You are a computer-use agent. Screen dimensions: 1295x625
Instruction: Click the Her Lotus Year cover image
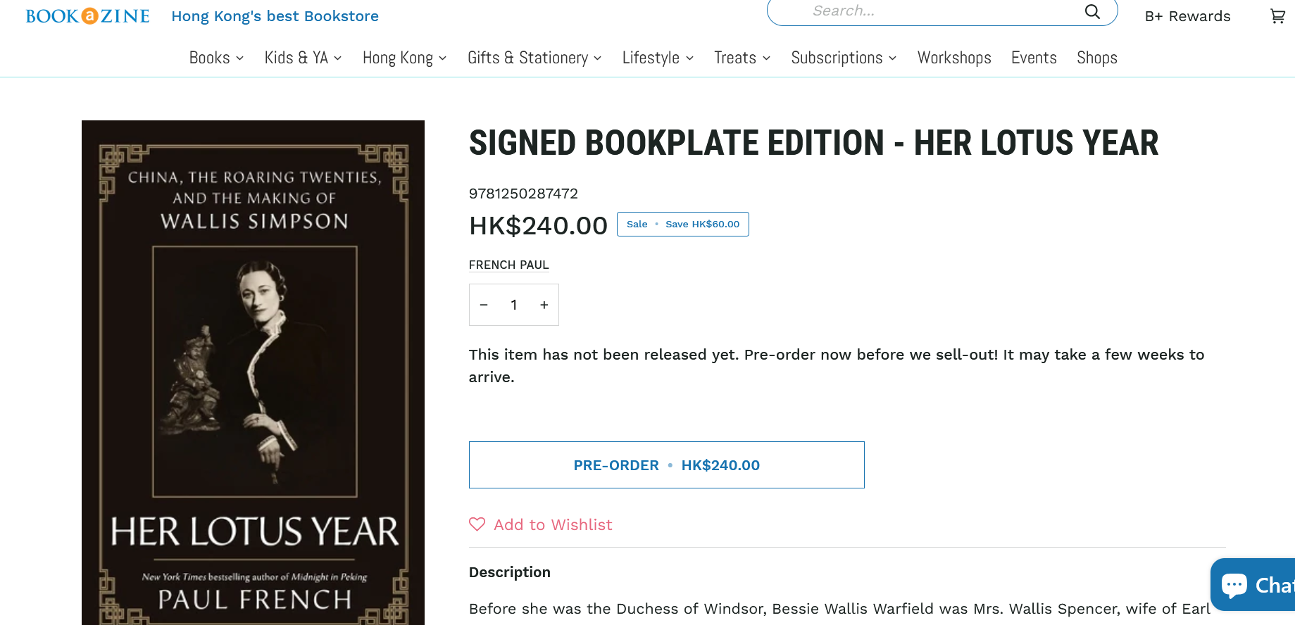[x=253, y=372]
